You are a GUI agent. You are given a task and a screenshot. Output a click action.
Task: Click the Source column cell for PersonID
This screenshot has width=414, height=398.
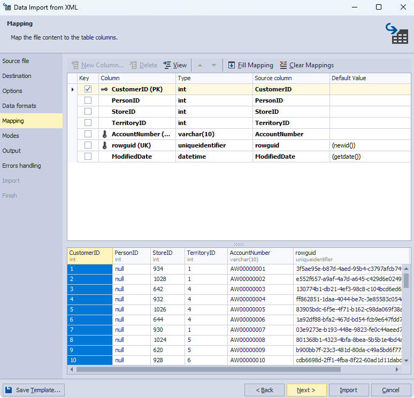(x=291, y=100)
